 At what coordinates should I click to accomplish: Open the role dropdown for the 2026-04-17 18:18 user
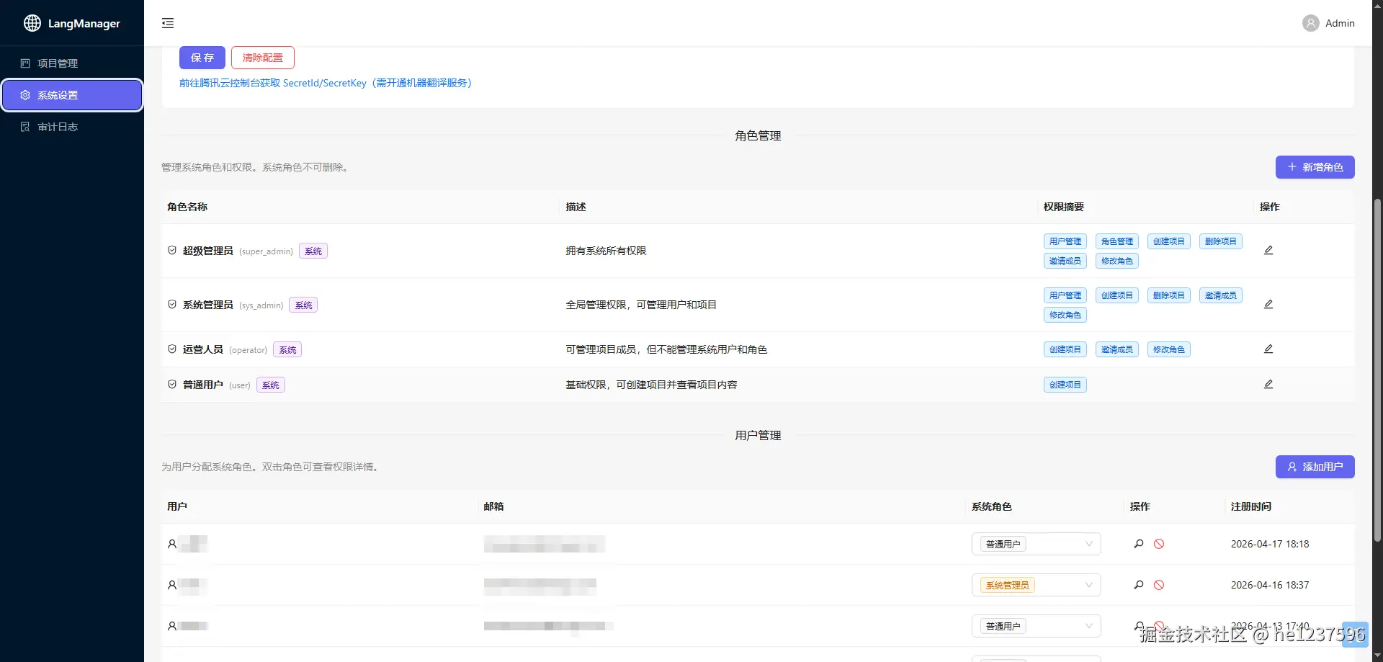pos(1036,544)
